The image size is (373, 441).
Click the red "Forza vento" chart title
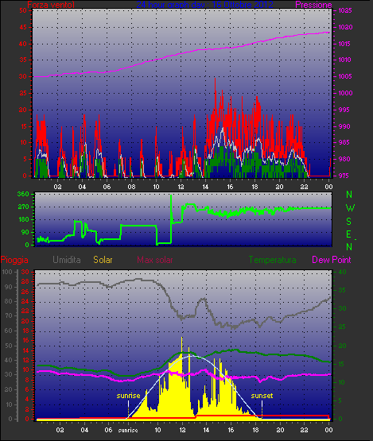pos(51,5)
